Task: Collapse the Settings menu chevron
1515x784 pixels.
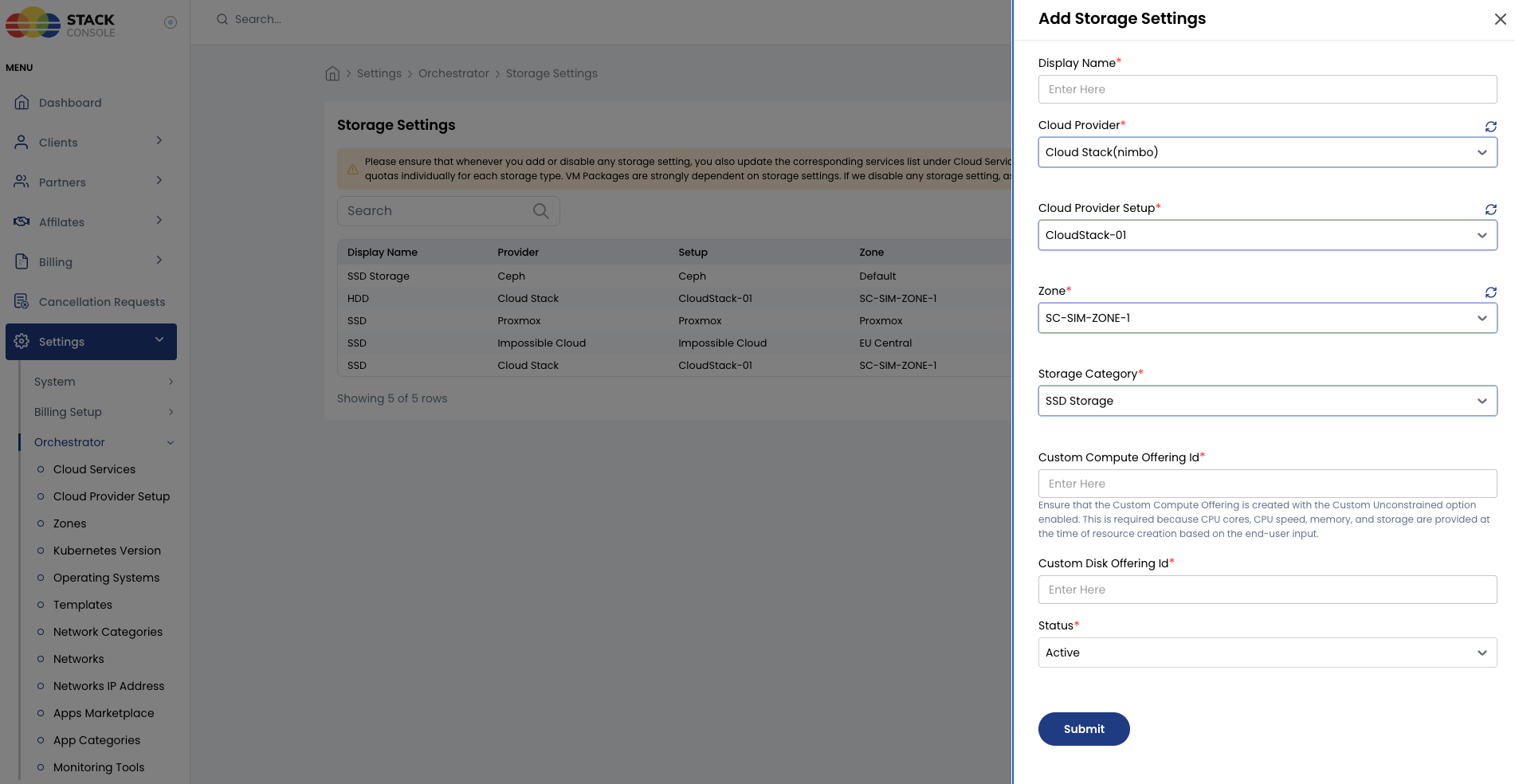Action: (159, 340)
